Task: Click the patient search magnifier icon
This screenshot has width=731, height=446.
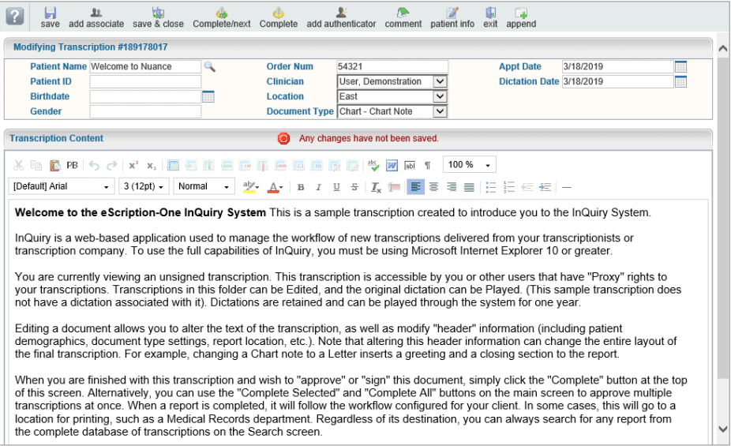Action: point(210,66)
